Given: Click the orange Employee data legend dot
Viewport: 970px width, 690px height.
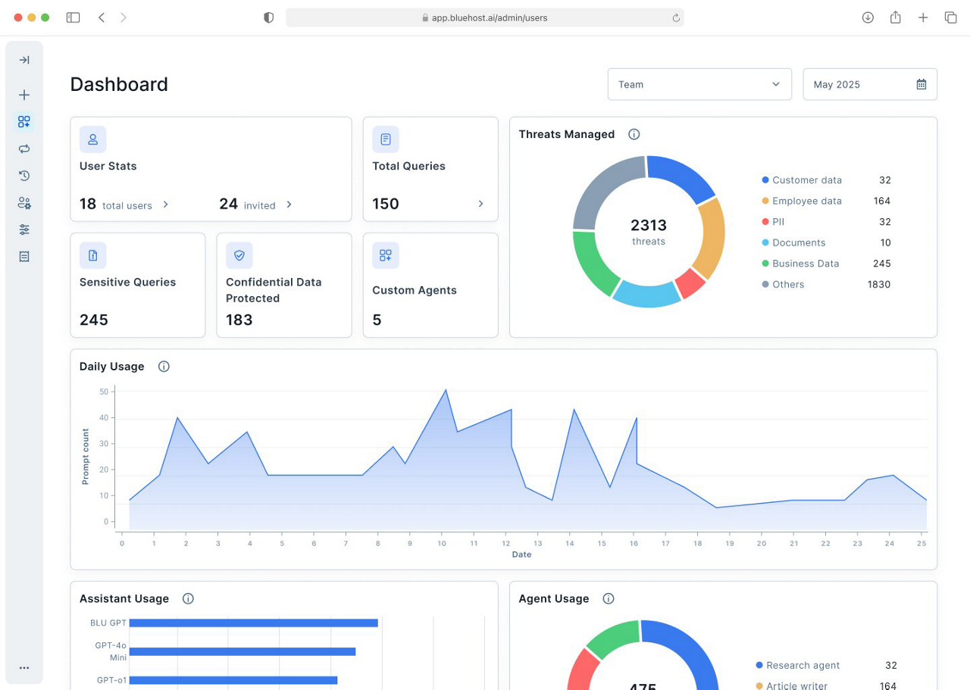Looking at the screenshot, I should point(765,201).
